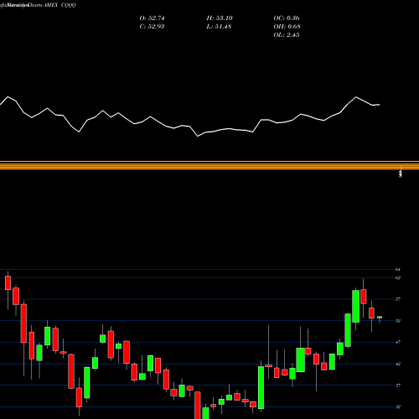This screenshot has width=419, height=419.
Task: Click the 37 price axis label
Action: click(x=398, y=385)
